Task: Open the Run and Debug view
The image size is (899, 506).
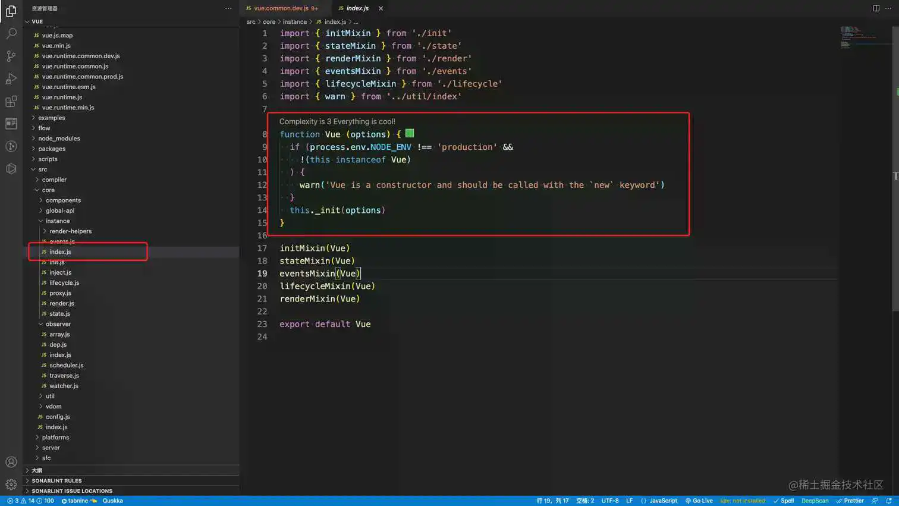Action: tap(11, 78)
